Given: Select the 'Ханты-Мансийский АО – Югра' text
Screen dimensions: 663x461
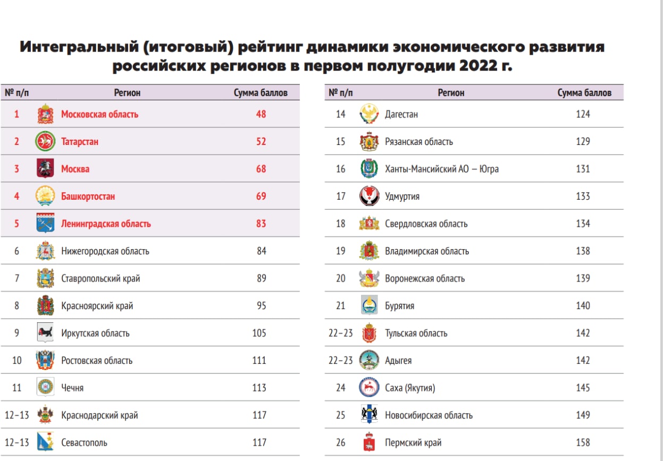Looking at the screenshot, I should click(441, 169).
